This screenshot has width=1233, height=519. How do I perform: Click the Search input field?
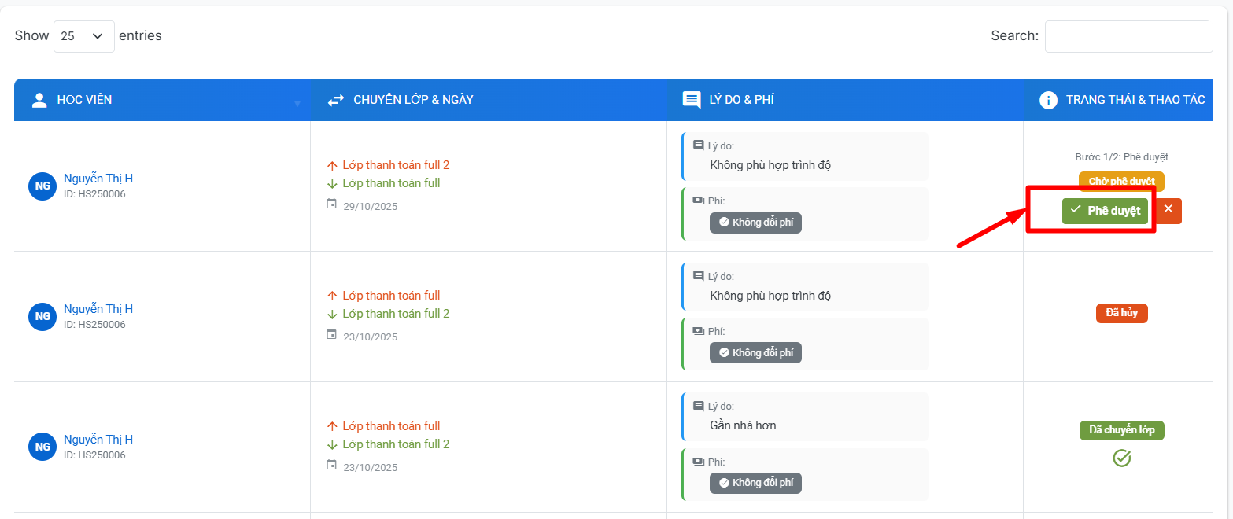1128,36
